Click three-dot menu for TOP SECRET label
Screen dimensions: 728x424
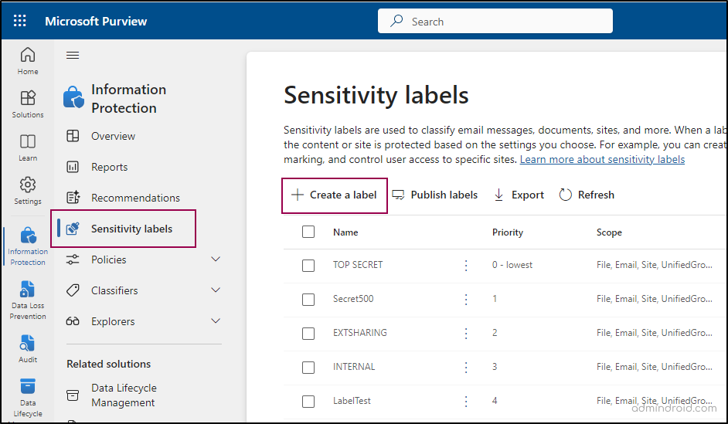pyautogui.click(x=466, y=265)
